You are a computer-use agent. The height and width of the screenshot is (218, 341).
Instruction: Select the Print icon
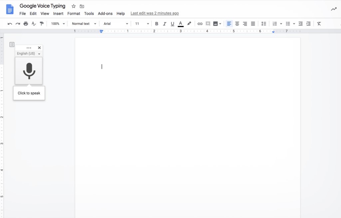[26, 24]
